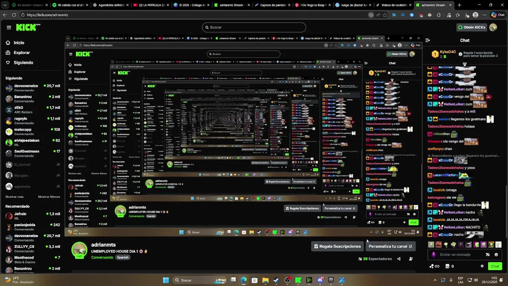Open Discord from the taskbar
The height and width of the screenshot is (286, 508).
320,280
